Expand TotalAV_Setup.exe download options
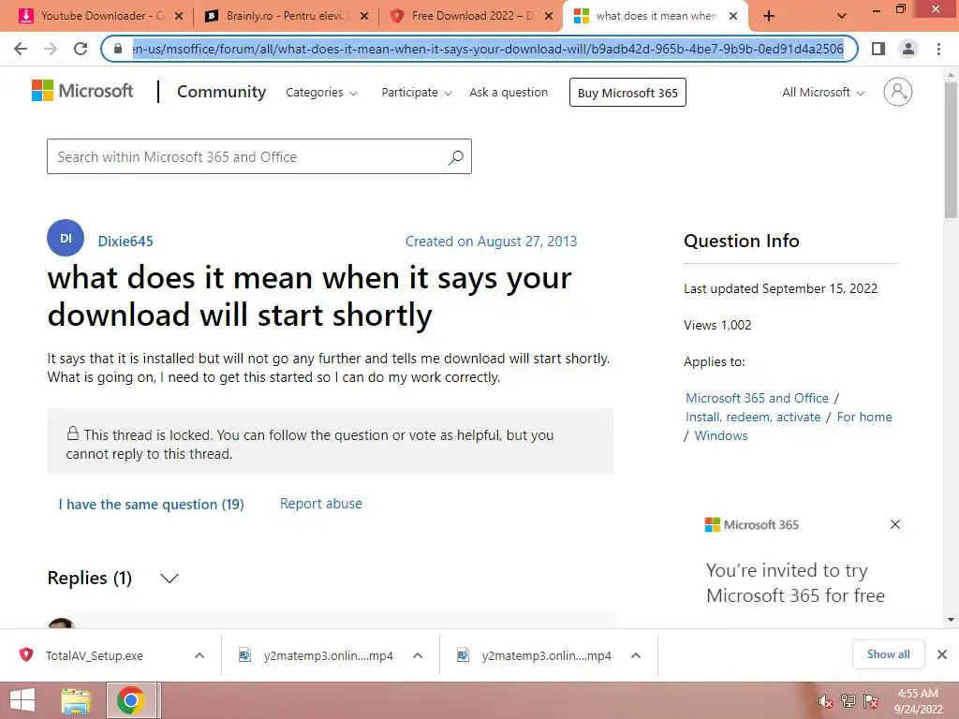 pos(199,655)
